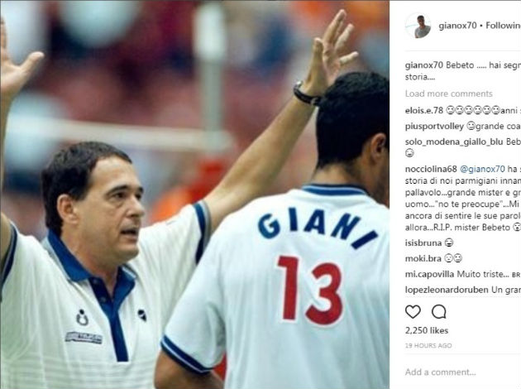This screenshot has width=521, height=389.
Task: Open comments via speech bubble icon
Action: click(438, 312)
